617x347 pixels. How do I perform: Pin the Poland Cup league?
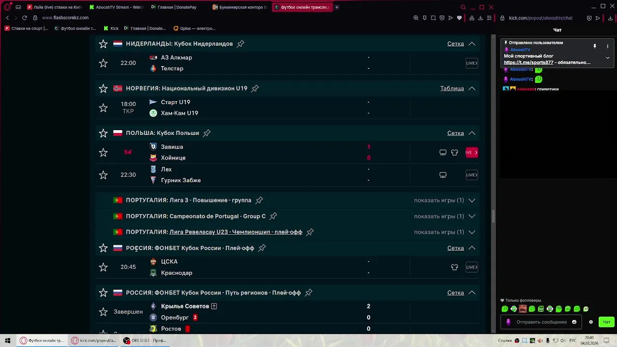pos(207,133)
